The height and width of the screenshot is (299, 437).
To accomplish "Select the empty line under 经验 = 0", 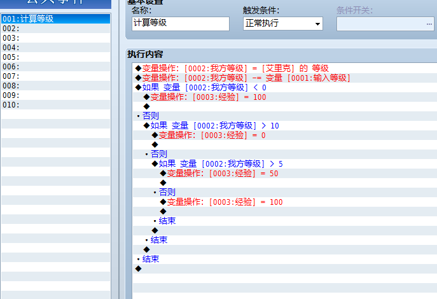I will pyautogui.click(x=285, y=144).
